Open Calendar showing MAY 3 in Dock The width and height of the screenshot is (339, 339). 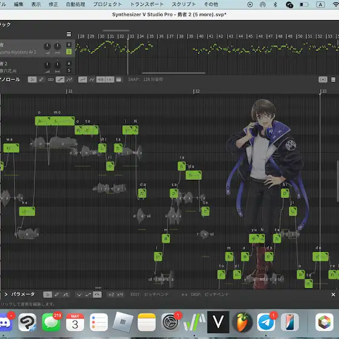[75, 322]
